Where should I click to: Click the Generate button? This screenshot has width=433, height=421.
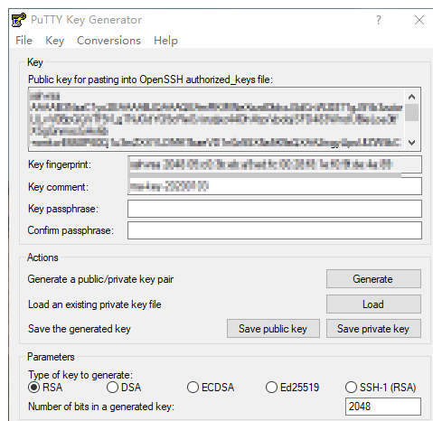pos(373,279)
